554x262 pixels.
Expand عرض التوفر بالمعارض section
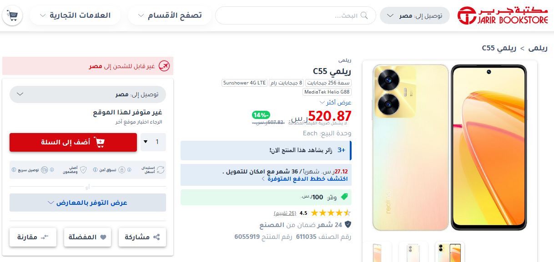coord(88,203)
